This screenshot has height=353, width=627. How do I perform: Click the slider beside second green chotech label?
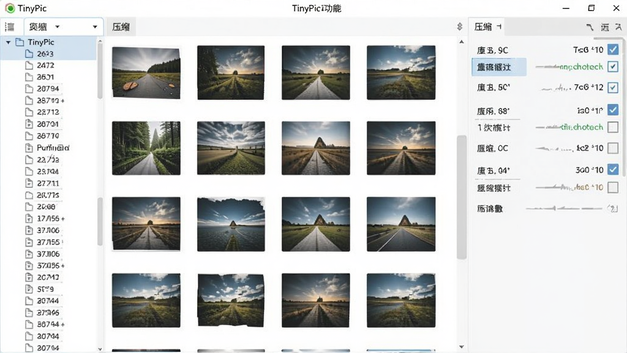click(x=547, y=127)
